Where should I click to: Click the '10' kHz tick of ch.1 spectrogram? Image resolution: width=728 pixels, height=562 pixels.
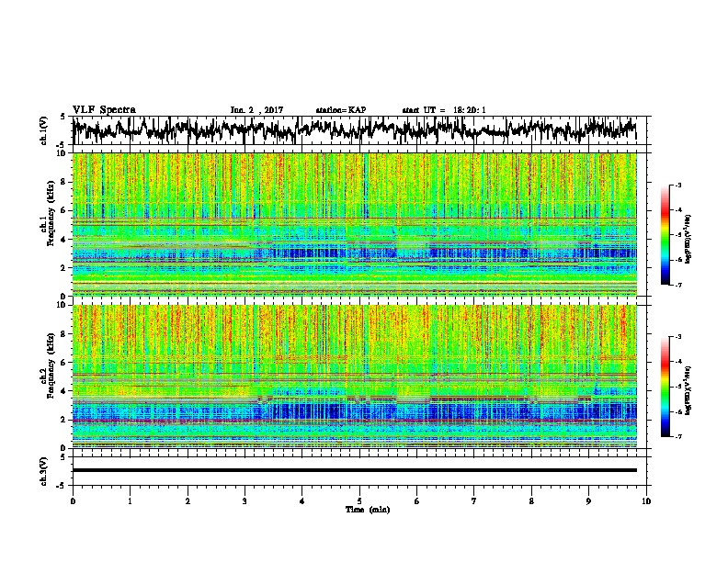pyautogui.click(x=63, y=153)
